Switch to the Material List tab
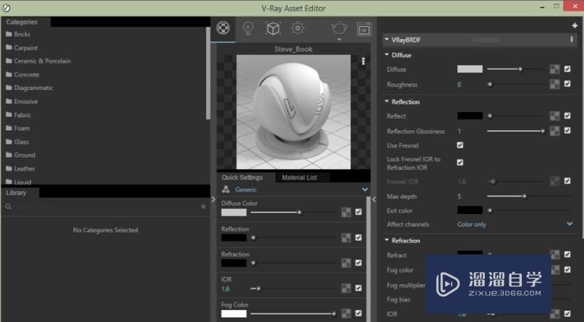Viewport: 584px width, 322px height. pyautogui.click(x=299, y=178)
